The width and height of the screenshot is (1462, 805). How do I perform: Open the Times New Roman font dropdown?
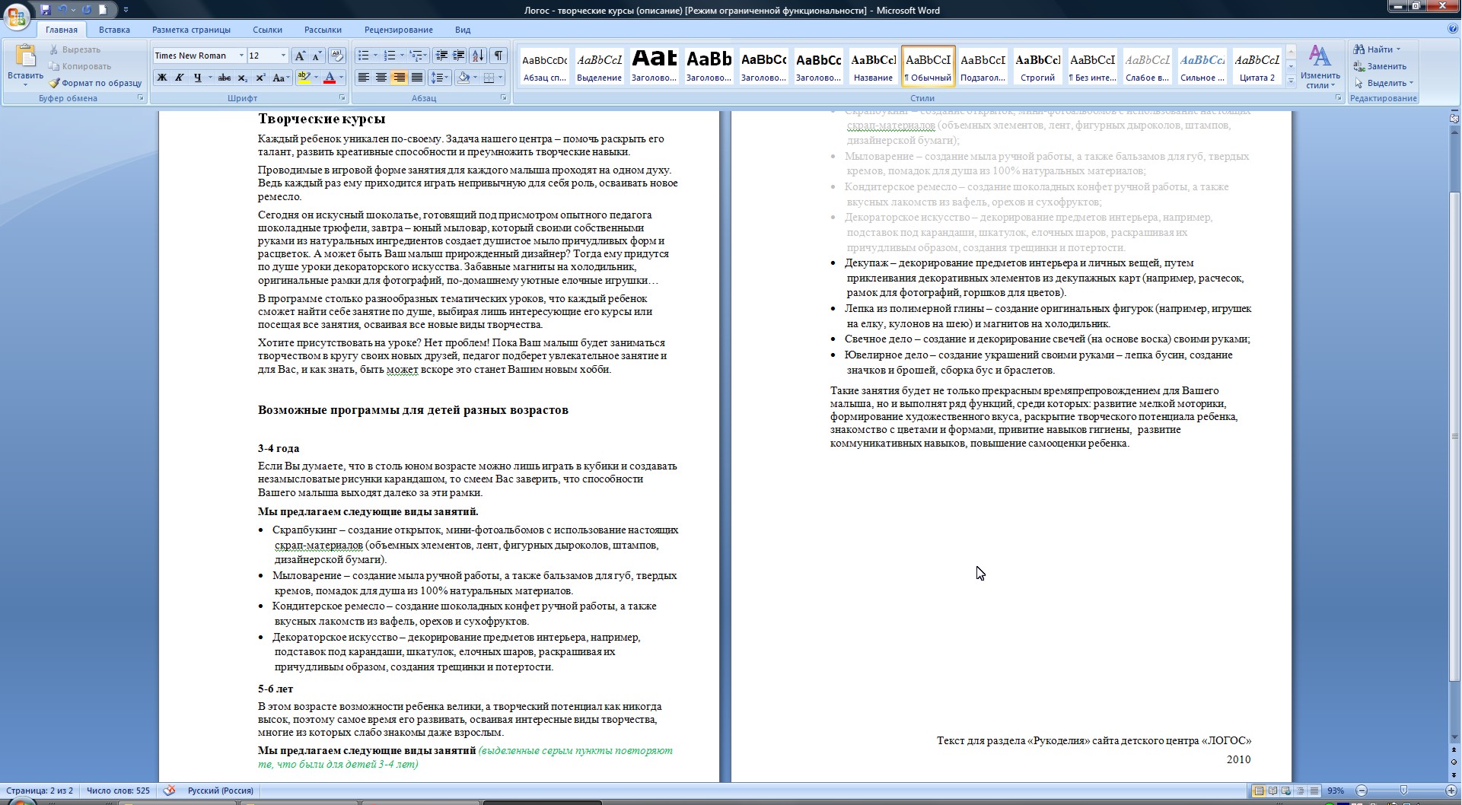click(241, 56)
